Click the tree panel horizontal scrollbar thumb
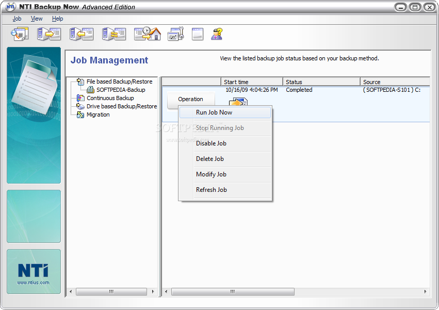The image size is (439, 310). [x=111, y=291]
